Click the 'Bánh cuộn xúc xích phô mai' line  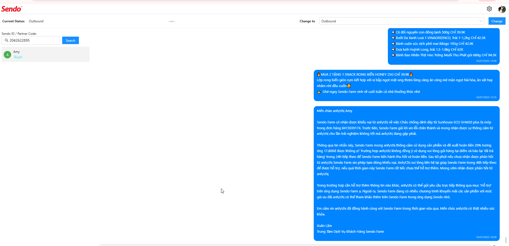tap(432, 44)
